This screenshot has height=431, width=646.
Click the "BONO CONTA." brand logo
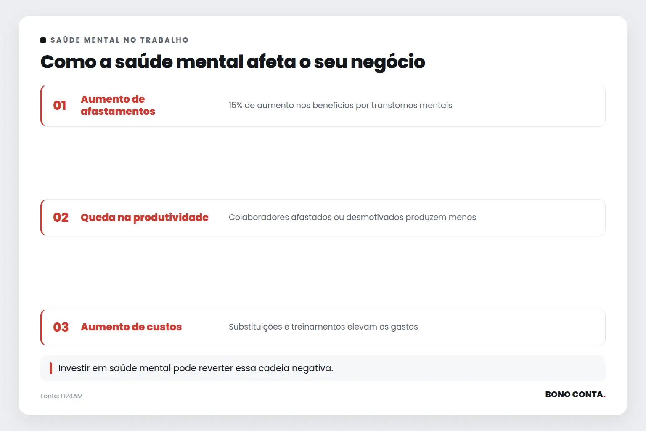point(575,394)
